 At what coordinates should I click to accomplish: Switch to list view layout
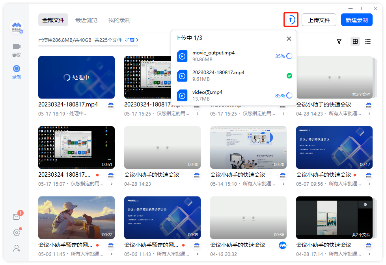[368, 41]
